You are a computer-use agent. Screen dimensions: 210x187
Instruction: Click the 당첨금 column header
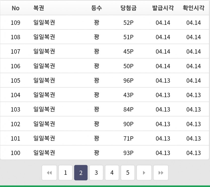[x=129, y=8]
